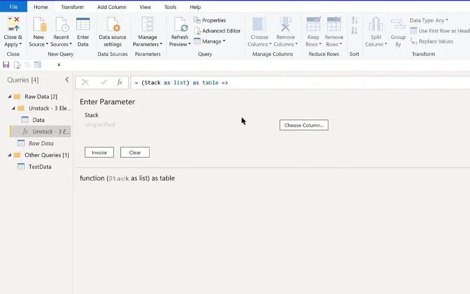This screenshot has height=294, width=470.
Task: Open the Manage Parameters dropdown
Action: tap(161, 44)
